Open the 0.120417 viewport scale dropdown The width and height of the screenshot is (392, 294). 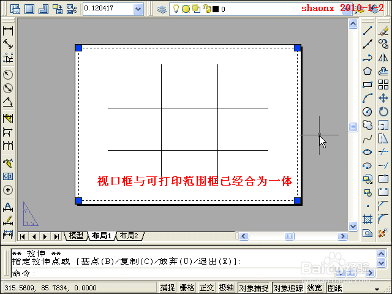coord(138,9)
